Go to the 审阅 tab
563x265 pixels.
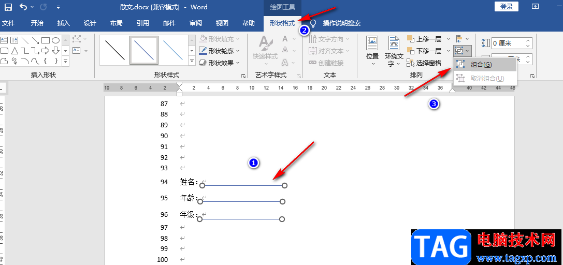(x=196, y=23)
